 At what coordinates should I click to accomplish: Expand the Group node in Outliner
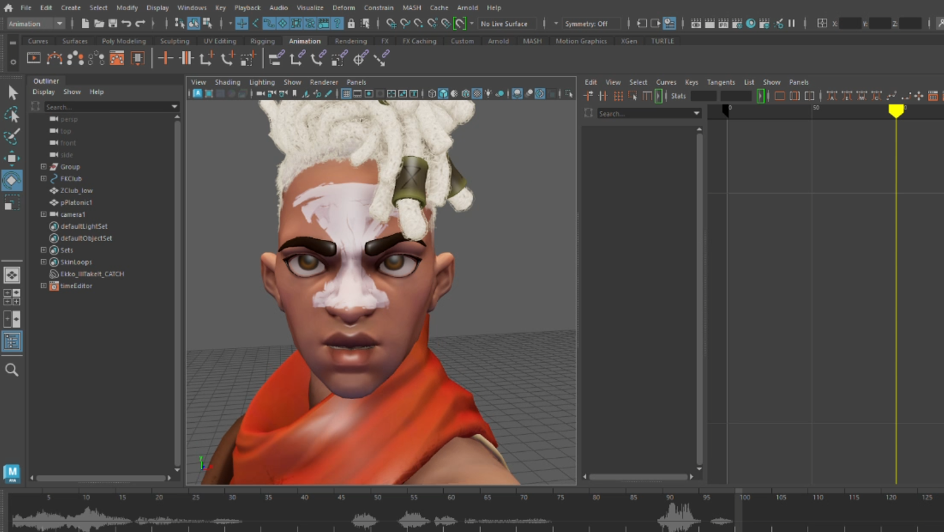(x=43, y=167)
